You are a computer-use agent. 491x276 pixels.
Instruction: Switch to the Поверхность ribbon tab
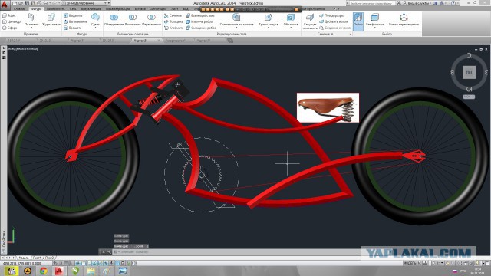pos(55,9)
